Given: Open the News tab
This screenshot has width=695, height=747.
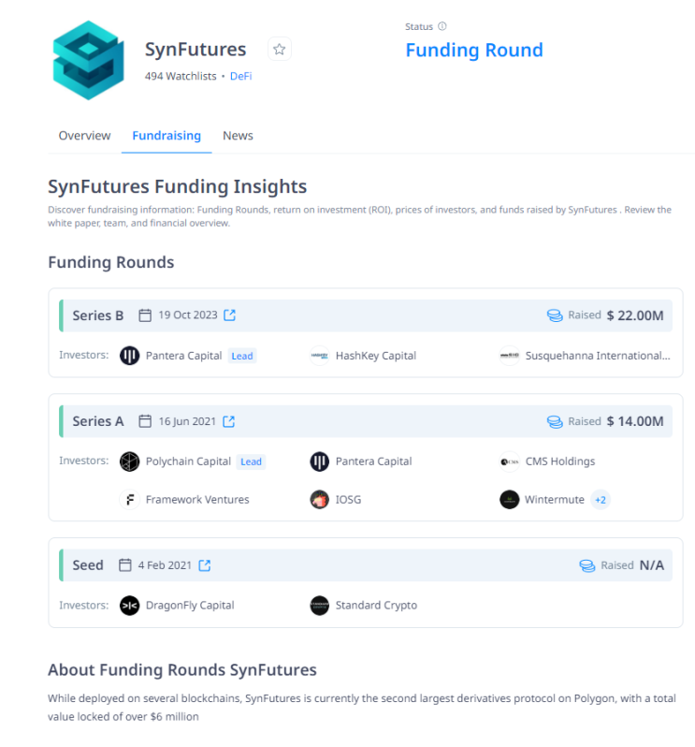Looking at the screenshot, I should (238, 136).
